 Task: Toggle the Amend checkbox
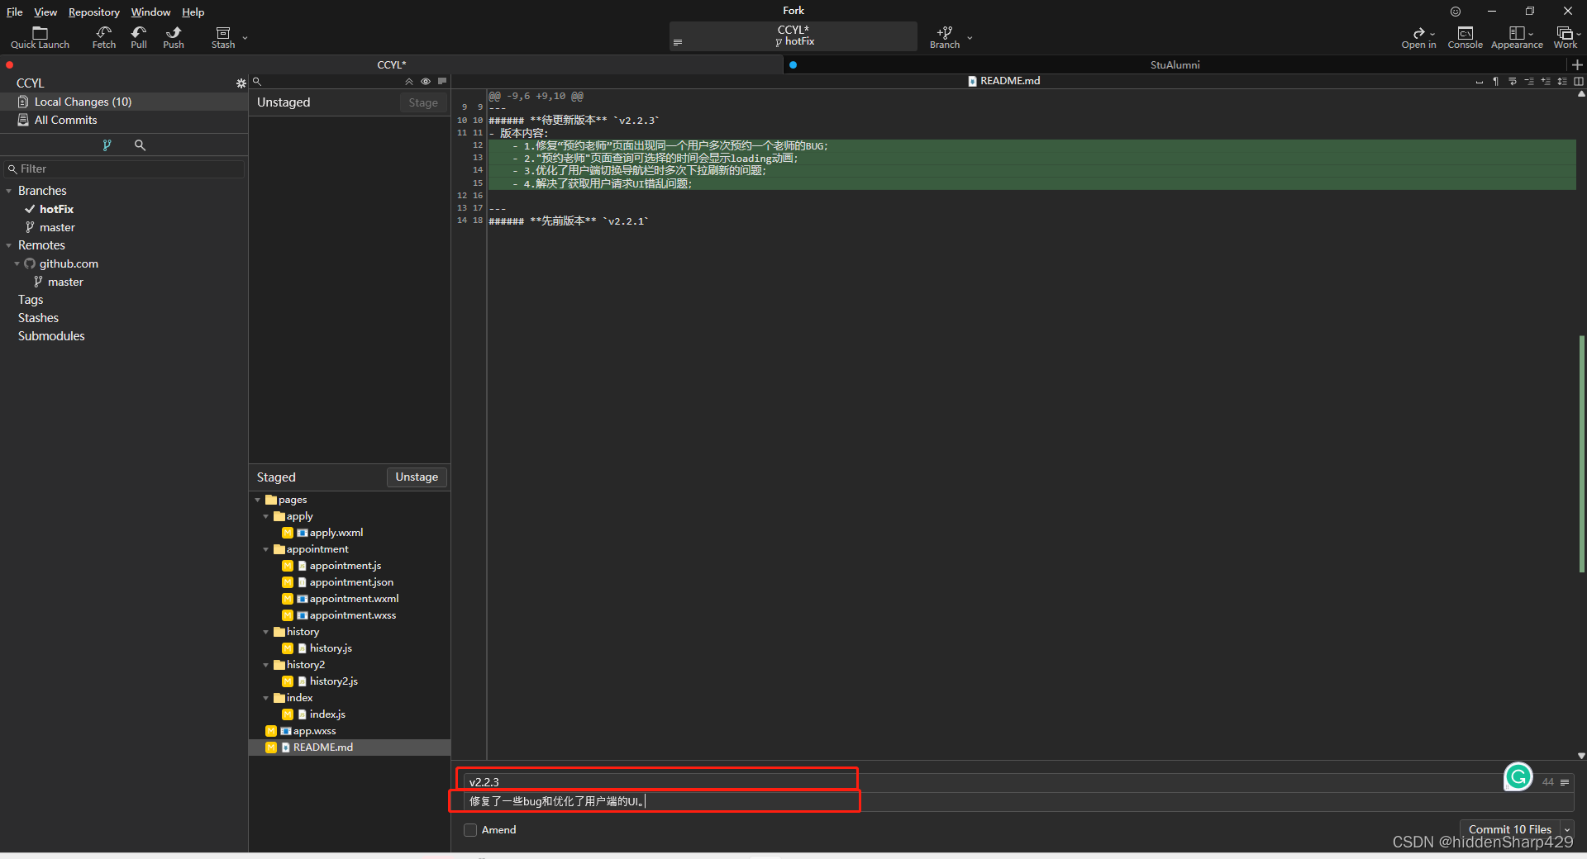click(x=470, y=830)
